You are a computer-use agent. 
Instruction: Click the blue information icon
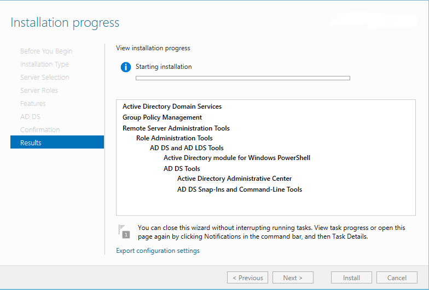[x=126, y=67]
